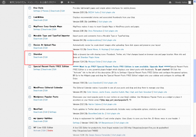Open MapPress Easy Google Maps Settings
The width and height of the screenshot is (196, 137).
37,29
